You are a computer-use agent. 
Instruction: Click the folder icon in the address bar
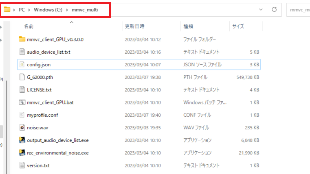pyautogui.click(x=7, y=9)
